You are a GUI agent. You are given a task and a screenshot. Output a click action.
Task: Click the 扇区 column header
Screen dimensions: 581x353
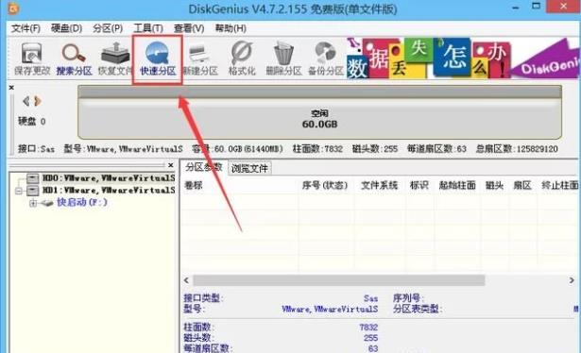click(522, 185)
